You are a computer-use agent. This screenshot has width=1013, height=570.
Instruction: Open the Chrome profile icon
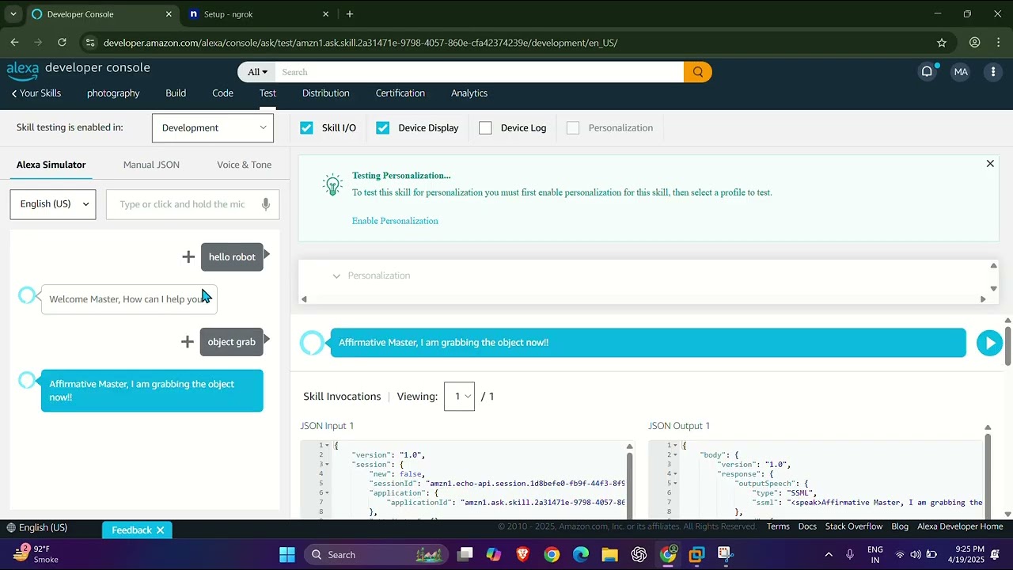click(975, 43)
